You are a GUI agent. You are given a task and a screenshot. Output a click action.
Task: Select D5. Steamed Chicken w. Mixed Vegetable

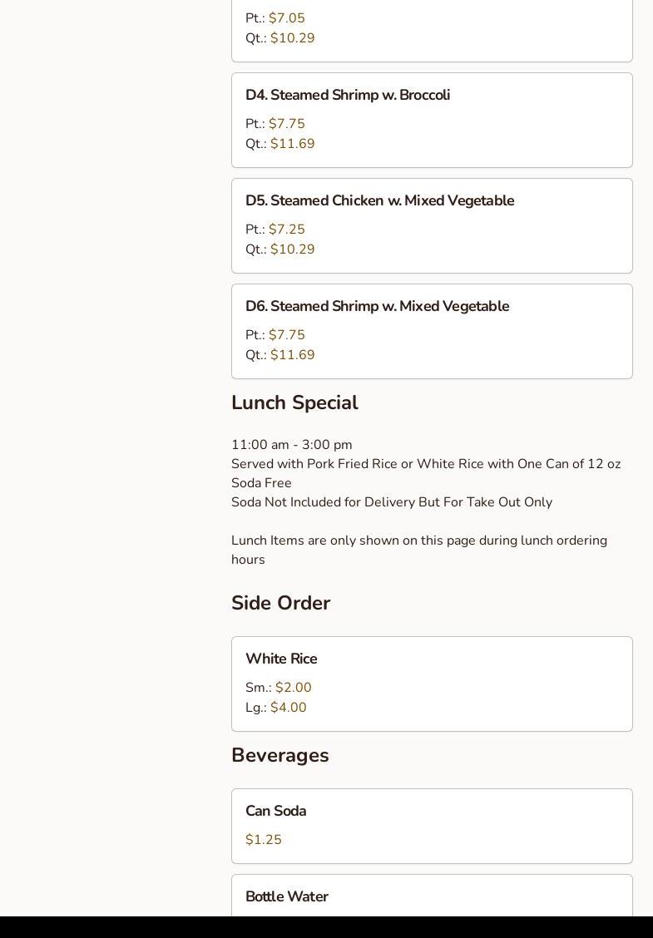(379, 201)
